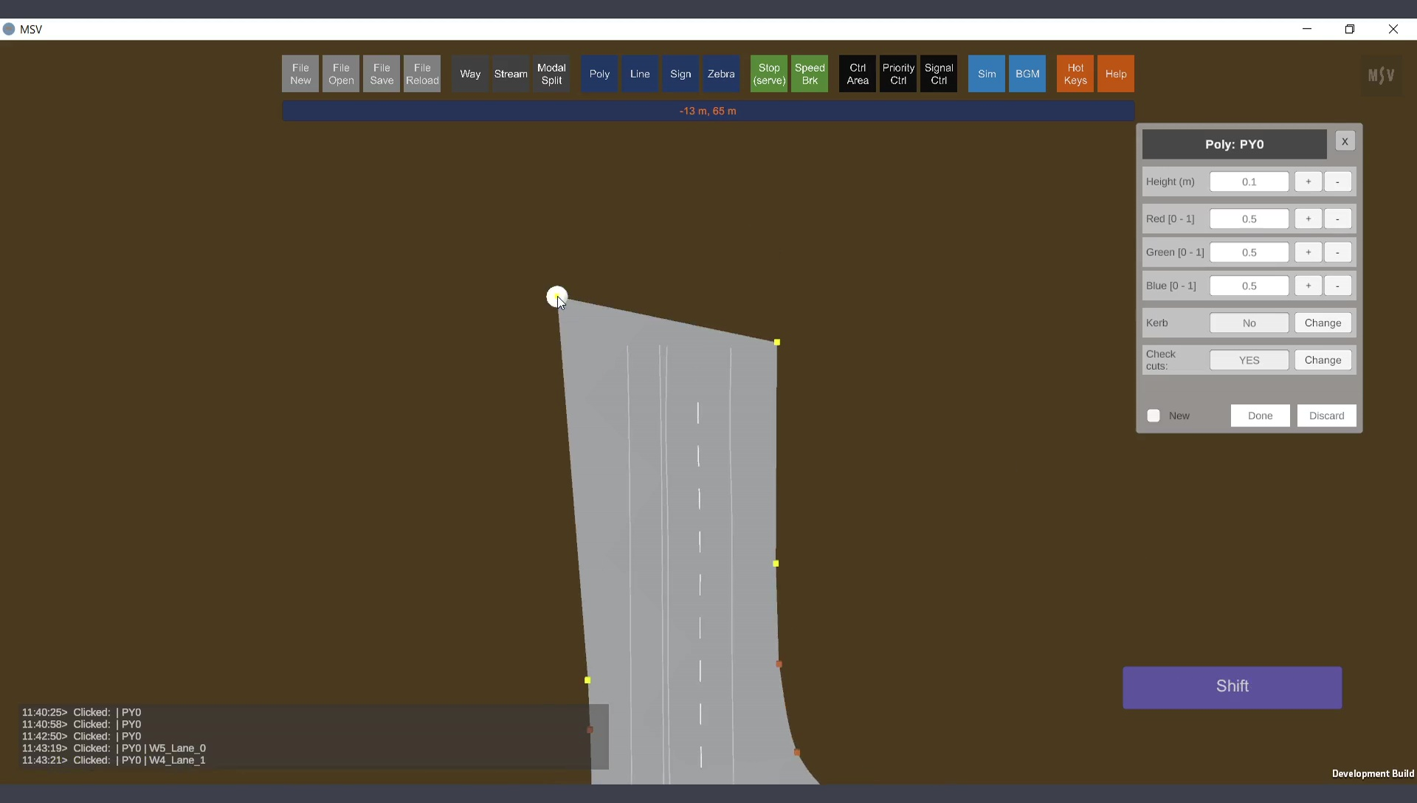Change the Check cuts setting
Screen dimensions: 1417x803
[x=1323, y=360]
